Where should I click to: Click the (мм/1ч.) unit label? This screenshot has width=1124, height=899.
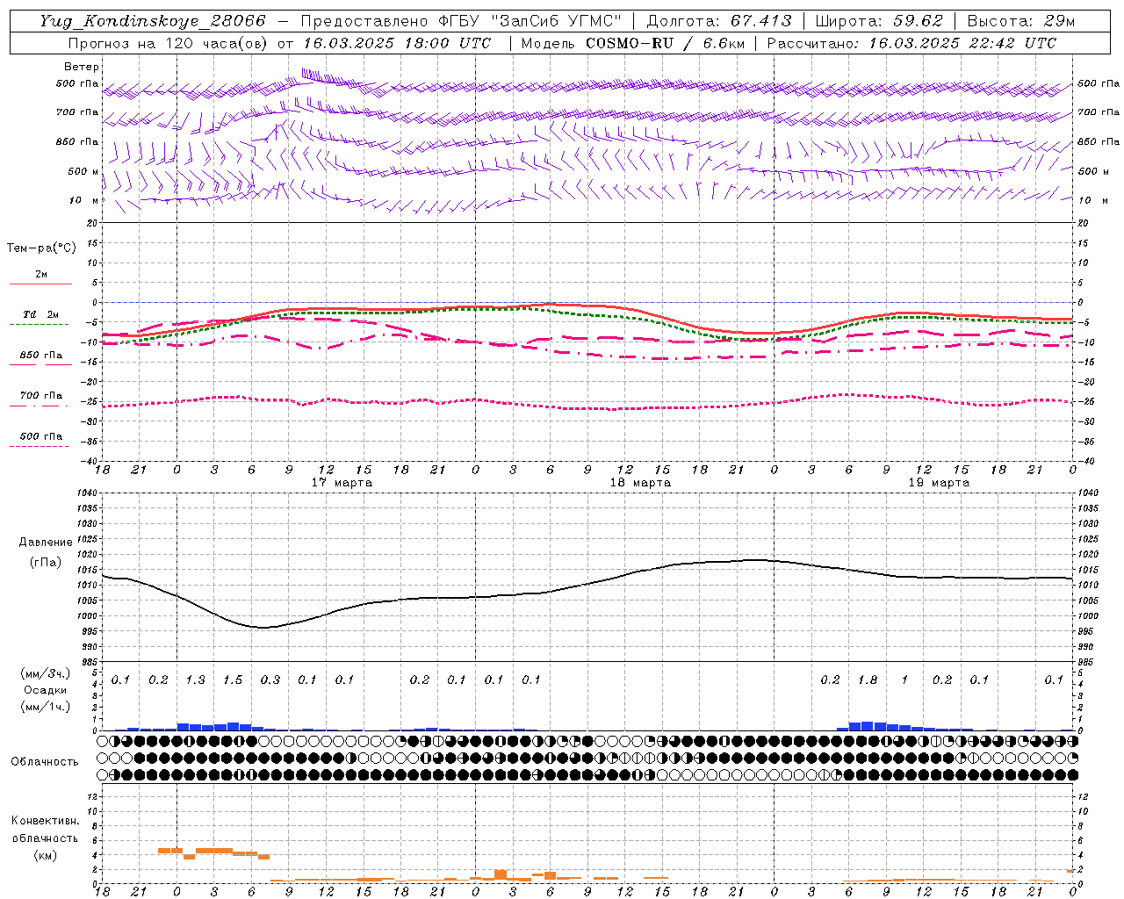(46, 707)
